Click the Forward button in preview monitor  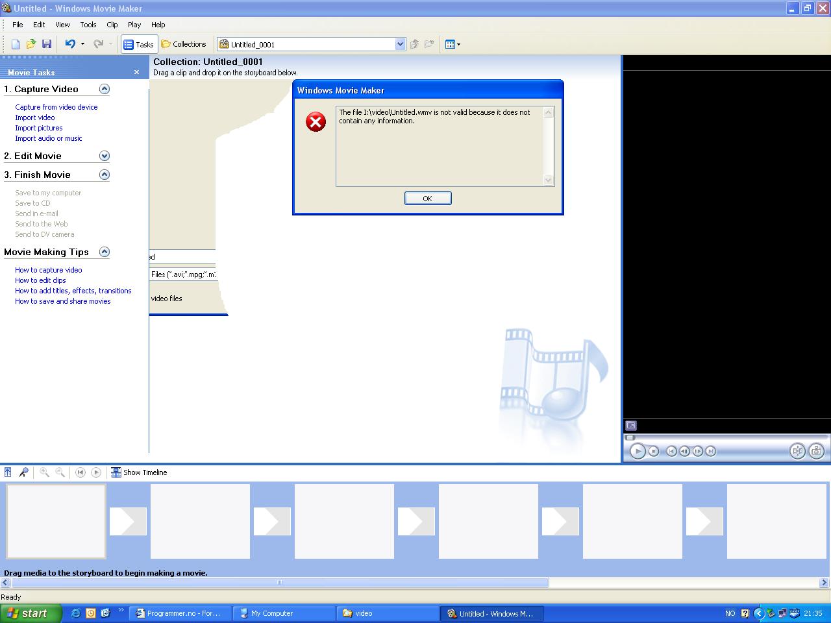coord(710,451)
